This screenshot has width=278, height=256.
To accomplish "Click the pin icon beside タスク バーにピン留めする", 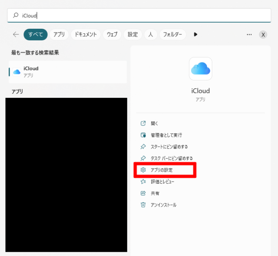I will pyautogui.click(x=143, y=158).
